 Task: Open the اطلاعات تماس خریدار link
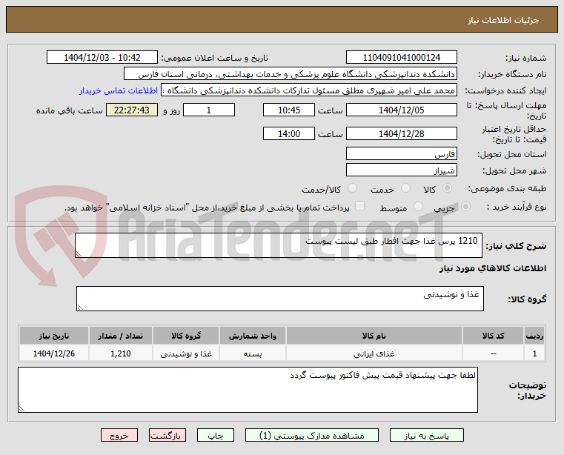coord(119,90)
